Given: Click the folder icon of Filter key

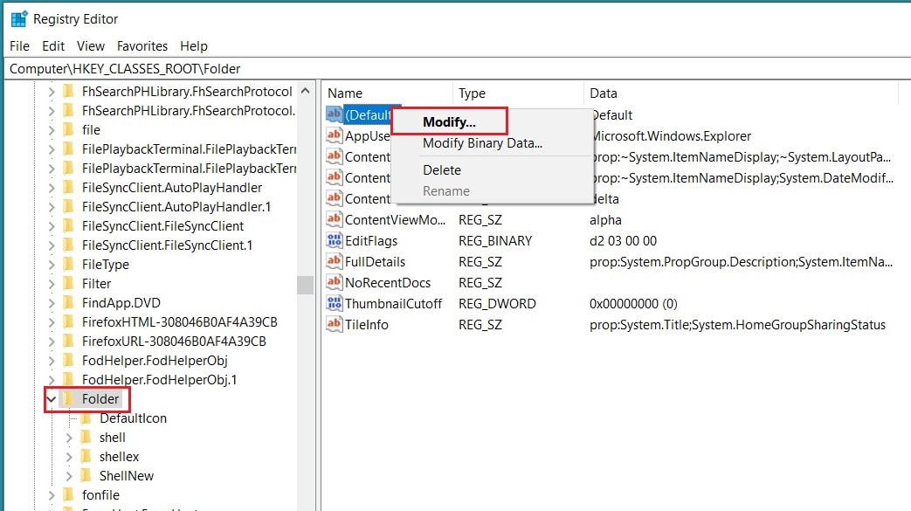Looking at the screenshot, I should (68, 283).
